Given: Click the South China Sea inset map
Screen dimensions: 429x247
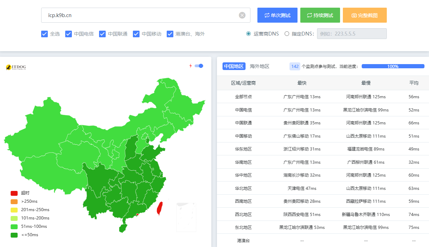Looking at the screenshot, I should pos(186,217).
